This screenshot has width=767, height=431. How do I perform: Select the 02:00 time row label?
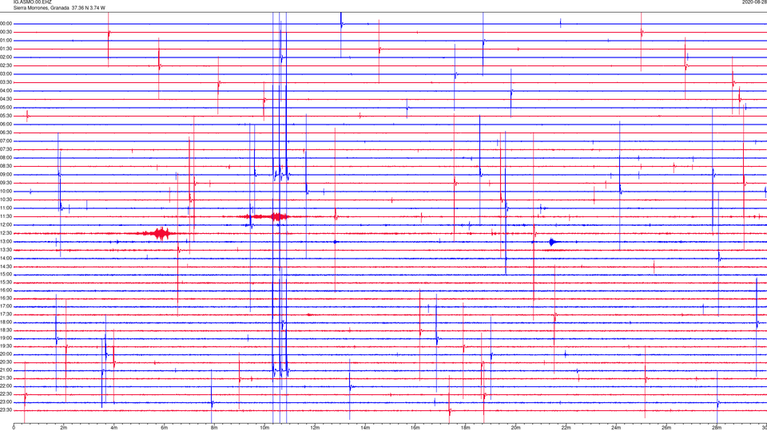(6, 57)
